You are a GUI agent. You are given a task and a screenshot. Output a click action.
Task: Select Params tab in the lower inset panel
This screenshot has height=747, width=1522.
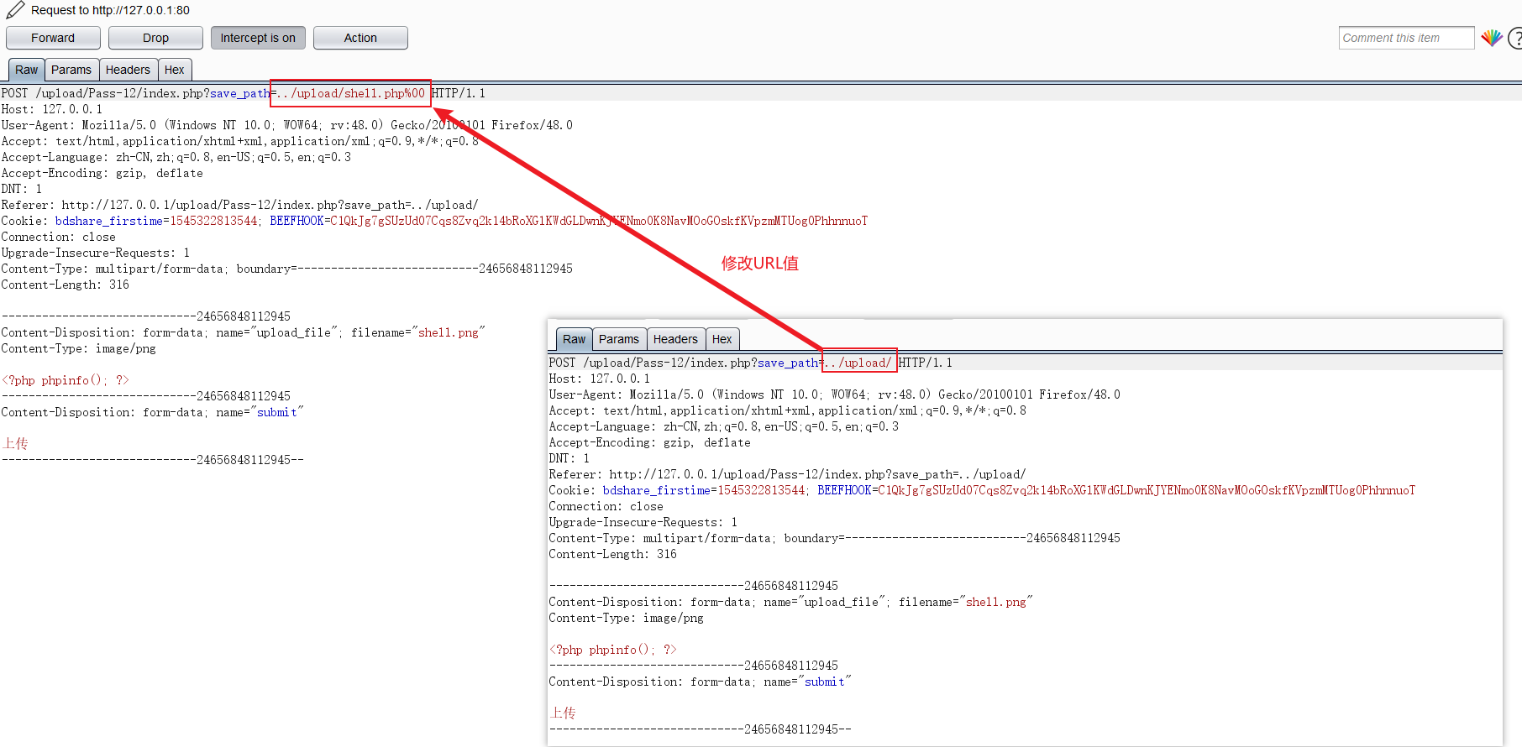pyautogui.click(x=619, y=339)
